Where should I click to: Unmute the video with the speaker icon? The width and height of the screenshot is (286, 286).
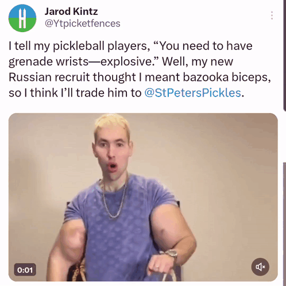tap(260, 266)
